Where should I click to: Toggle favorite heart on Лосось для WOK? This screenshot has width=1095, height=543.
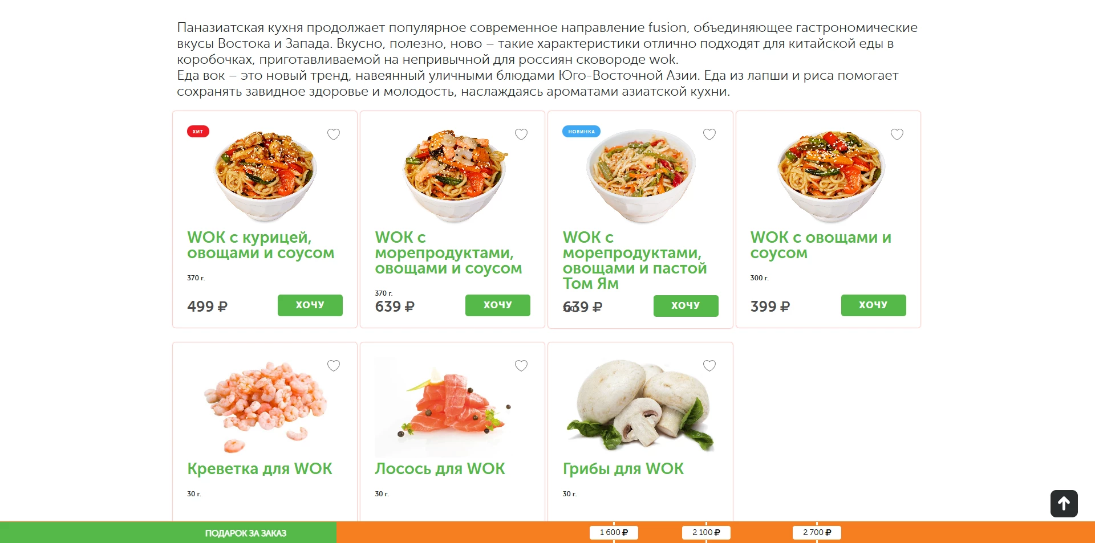(x=521, y=366)
